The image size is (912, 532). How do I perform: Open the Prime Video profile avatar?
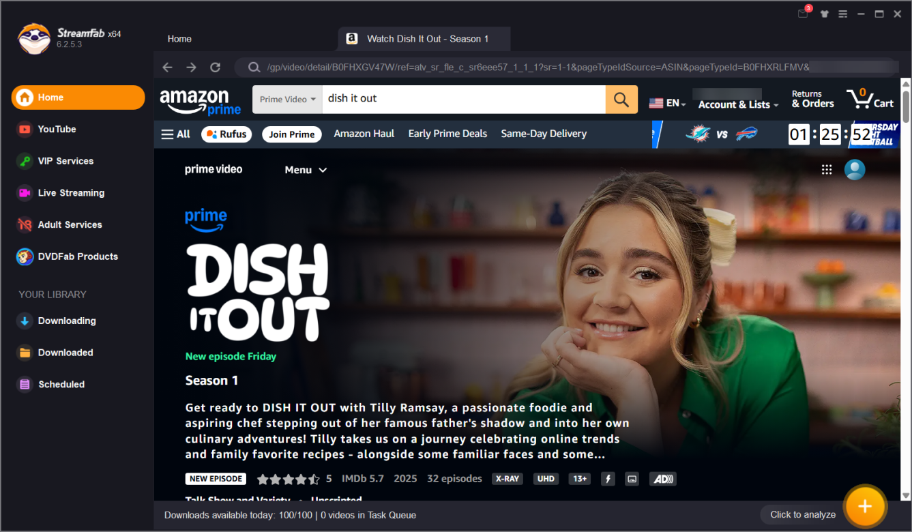coord(855,170)
